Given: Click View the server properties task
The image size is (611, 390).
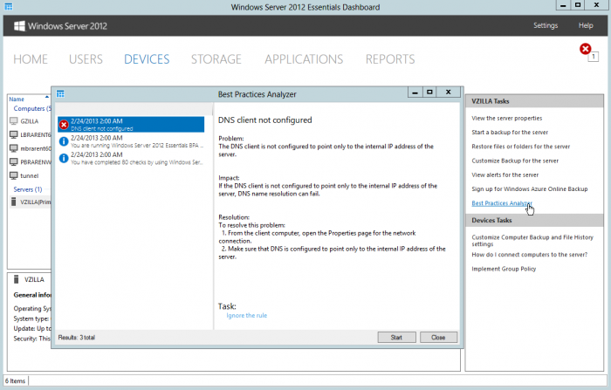Looking at the screenshot, I should click(x=506, y=118).
